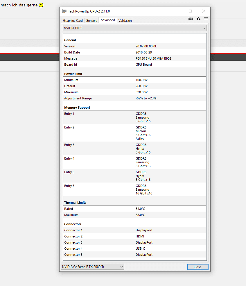The height and width of the screenshot is (286, 246).
Task: Select the Minimum power limit 100.0 W
Action: pyautogui.click(x=141, y=80)
